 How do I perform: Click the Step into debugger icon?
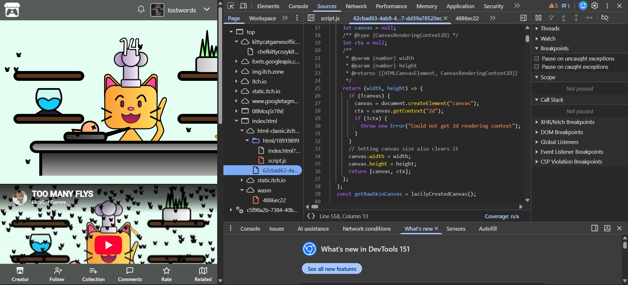coord(564,18)
